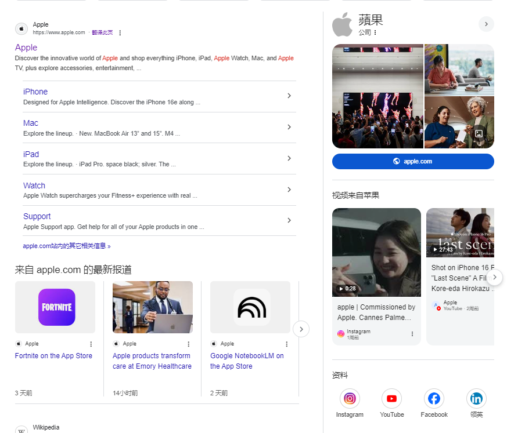Open options menu for Fortnite news card
This screenshot has width=525, height=433.
pos(91,344)
